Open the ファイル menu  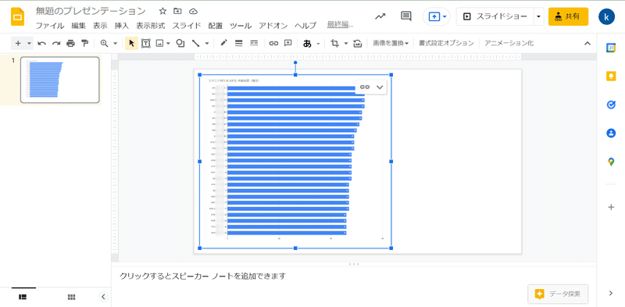click(x=50, y=26)
